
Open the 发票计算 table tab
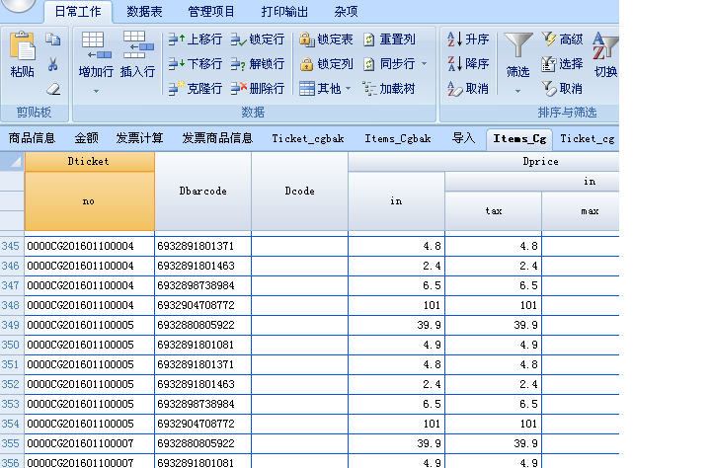click(x=139, y=138)
